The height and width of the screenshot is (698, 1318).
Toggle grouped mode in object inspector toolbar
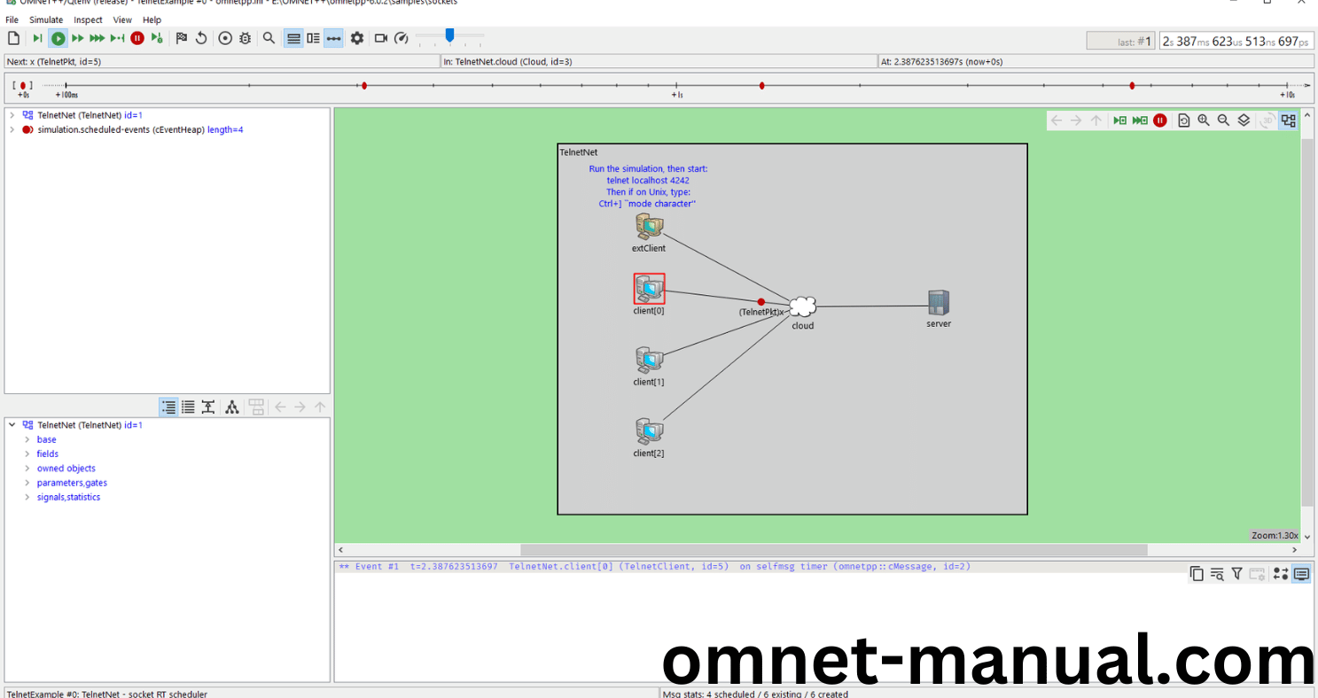click(x=168, y=407)
